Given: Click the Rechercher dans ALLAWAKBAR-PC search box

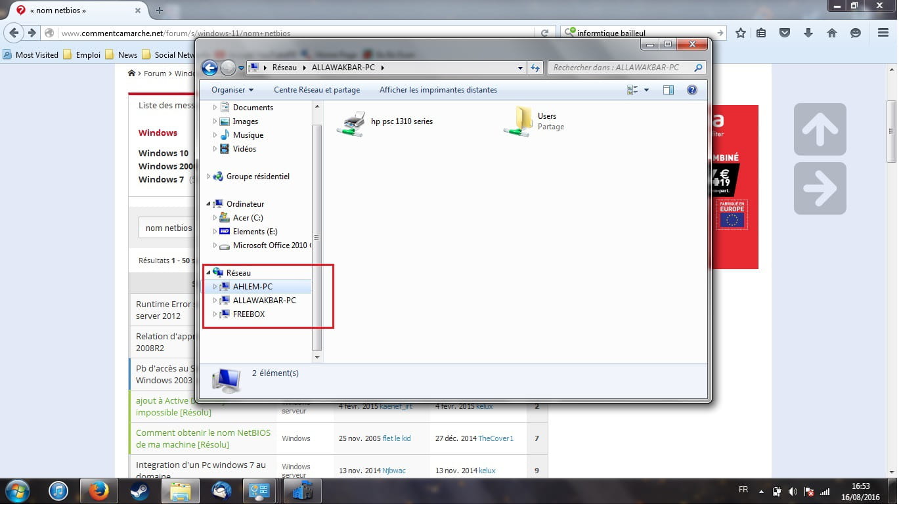Looking at the screenshot, I should pos(621,68).
